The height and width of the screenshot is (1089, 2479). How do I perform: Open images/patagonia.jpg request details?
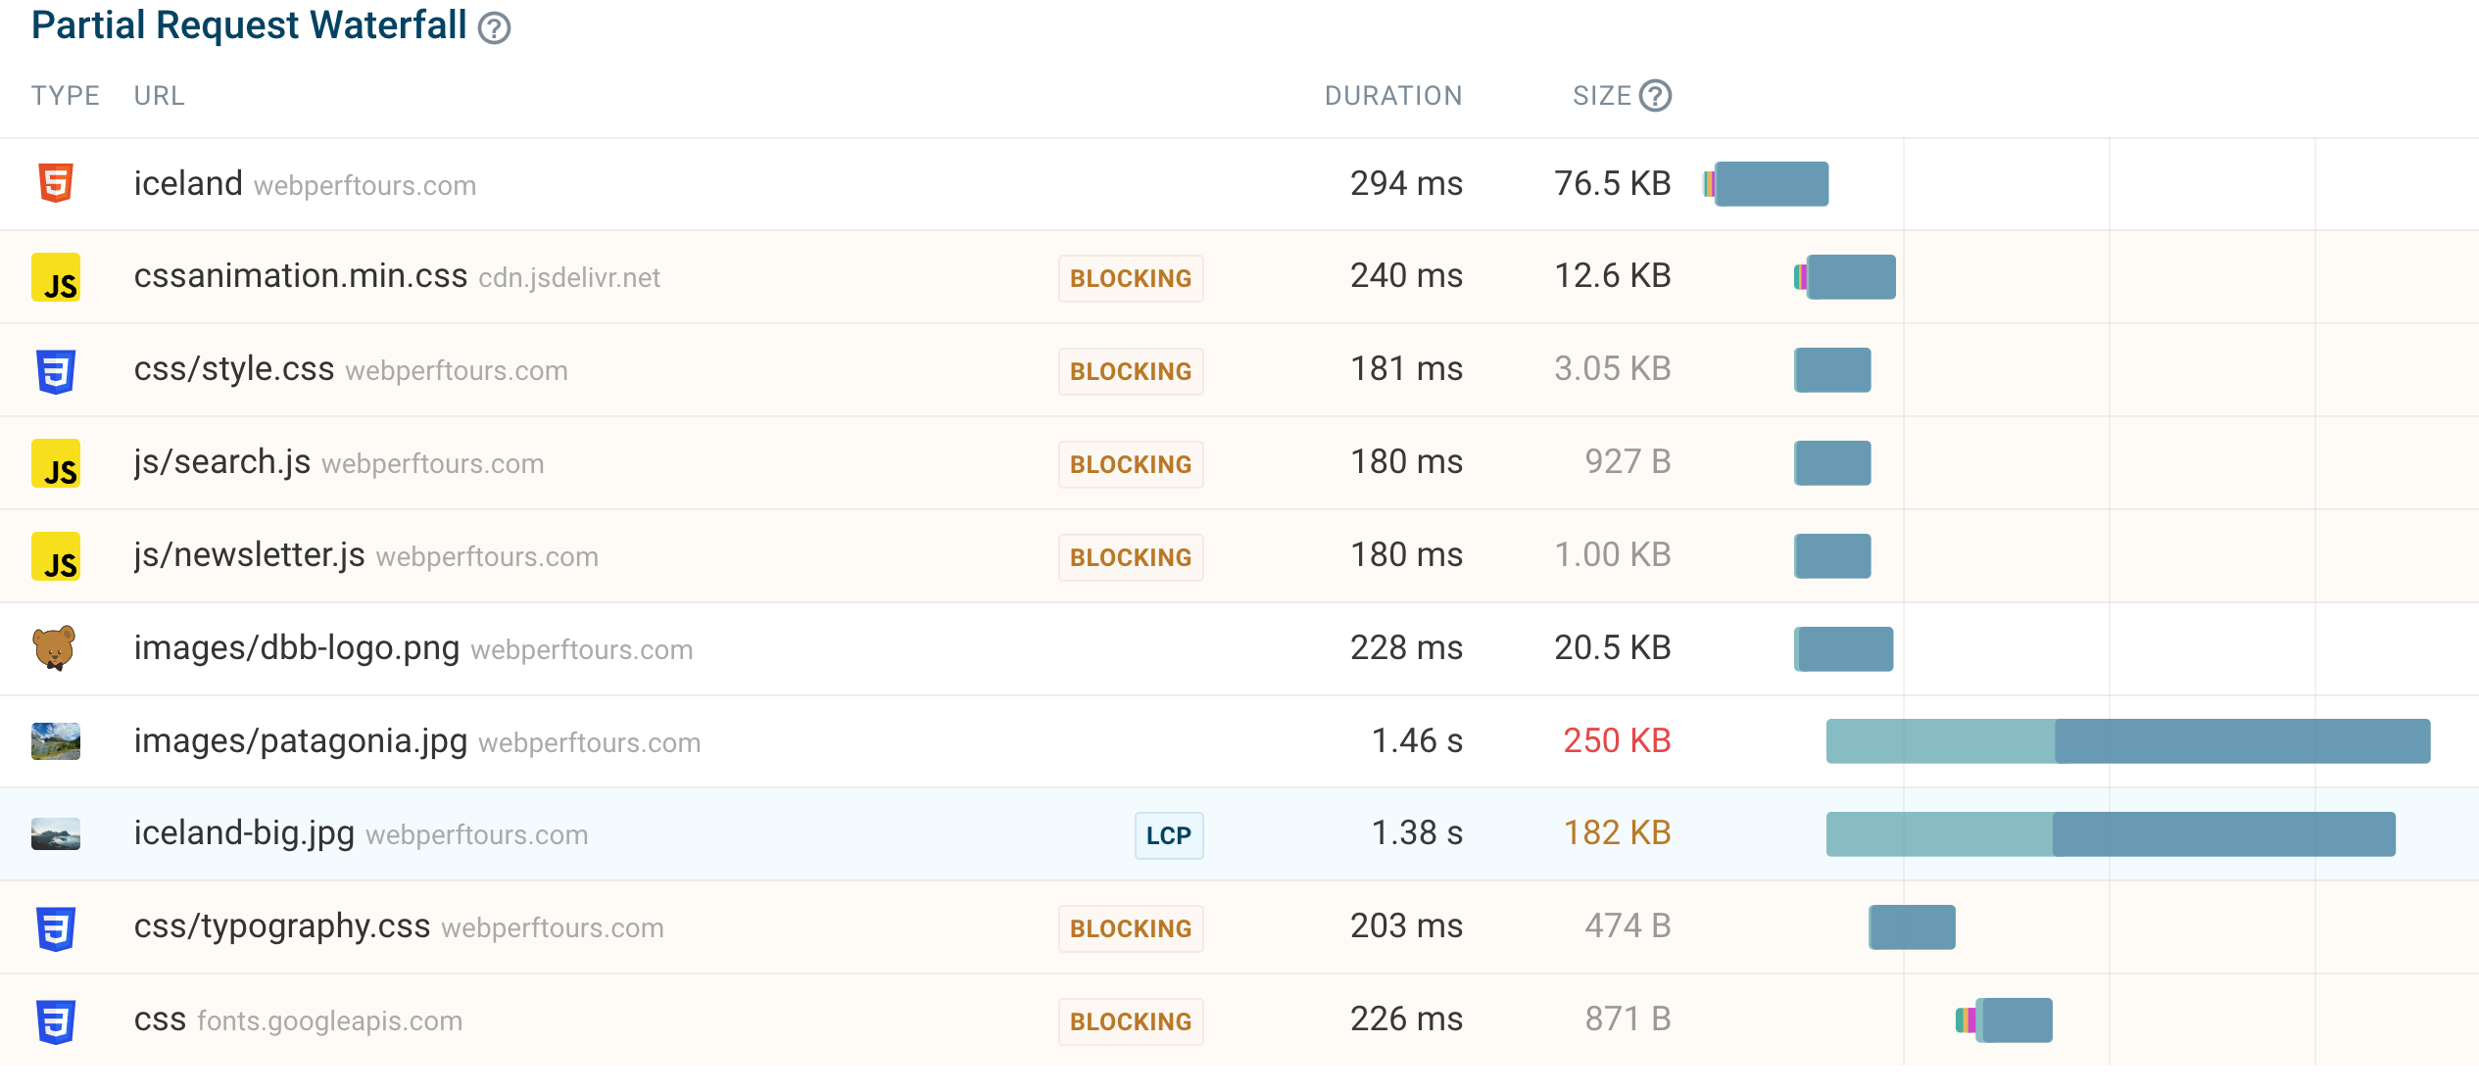coord(301,741)
